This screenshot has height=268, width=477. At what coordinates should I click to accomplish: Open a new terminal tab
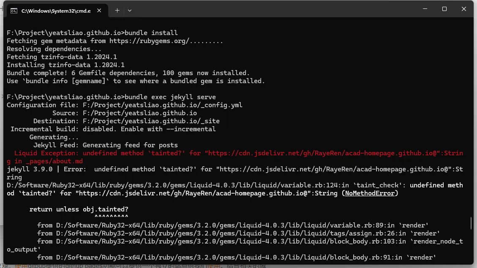coord(117,10)
